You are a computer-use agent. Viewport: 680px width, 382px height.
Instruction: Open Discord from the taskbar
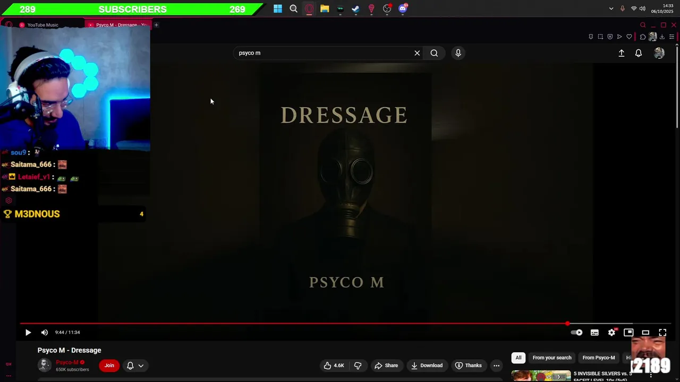pyautogui.click(x=403, y=8)
